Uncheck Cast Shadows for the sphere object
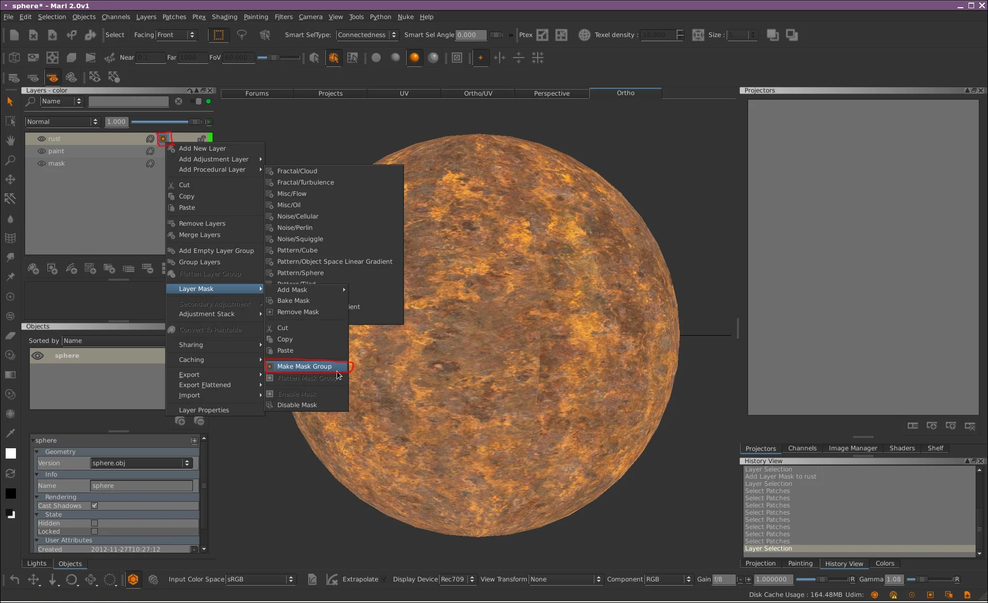 click(94, 505)
